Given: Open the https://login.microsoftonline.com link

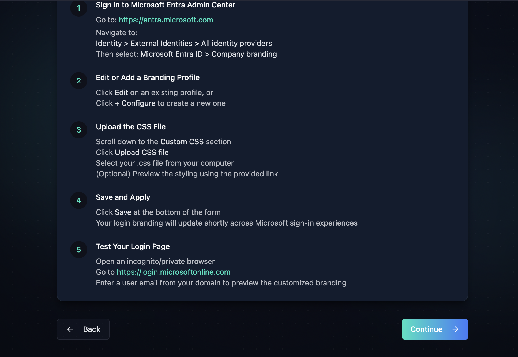Looking at the screenshot, I should [173, 272].
